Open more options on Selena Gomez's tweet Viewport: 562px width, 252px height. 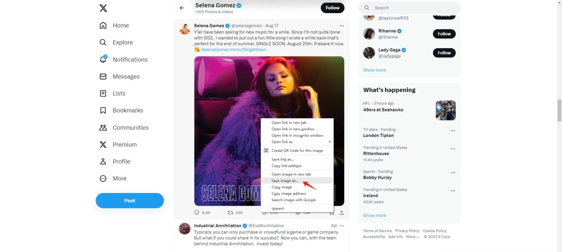point(342,26)
